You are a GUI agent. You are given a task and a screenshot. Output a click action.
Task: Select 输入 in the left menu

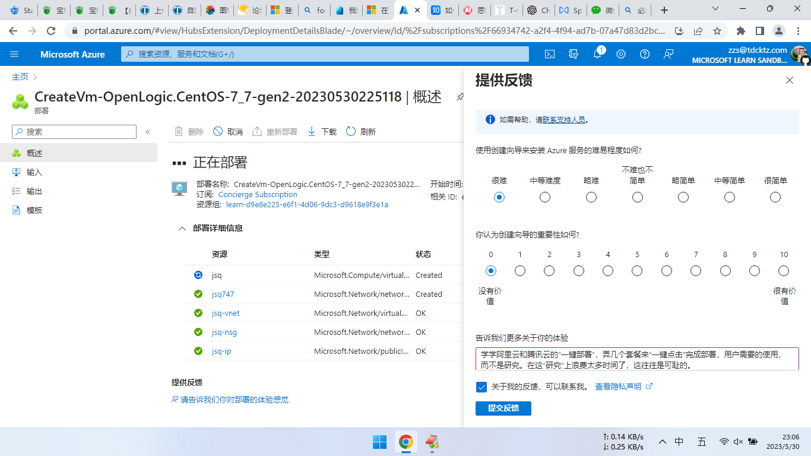pyautogui.click(x=78, y=172)
